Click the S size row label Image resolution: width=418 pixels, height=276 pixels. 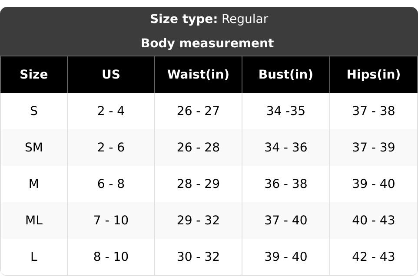(34, 111)
